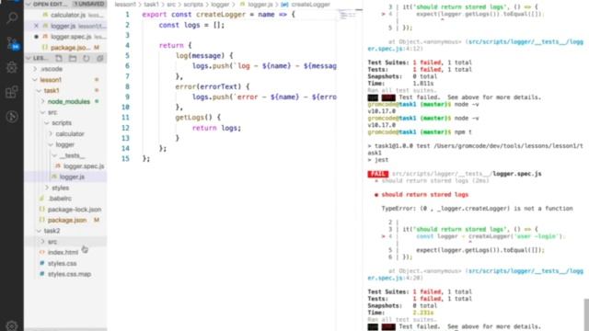Open the Run and Debug view
This screenshot has width=589, height=331.
tap(12, 67)
